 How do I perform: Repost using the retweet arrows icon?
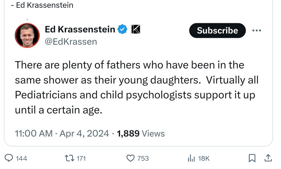click(x=69, y=158)
